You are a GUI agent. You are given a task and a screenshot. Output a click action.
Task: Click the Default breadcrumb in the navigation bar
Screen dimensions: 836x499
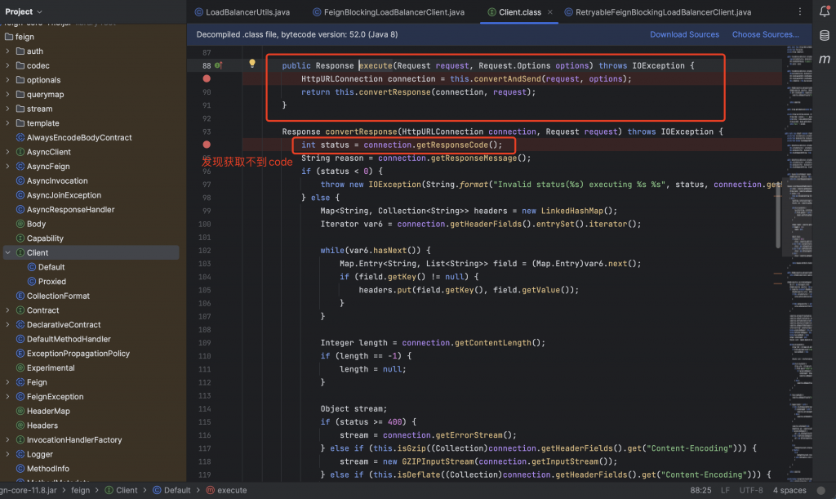pos(171,491)
